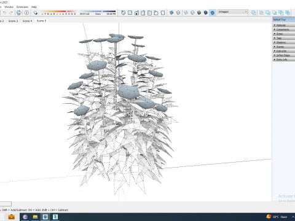This screenshot has width=295, height=221.
Task: Switch to Scene 4 tab
Action: (x=27, y=21)
